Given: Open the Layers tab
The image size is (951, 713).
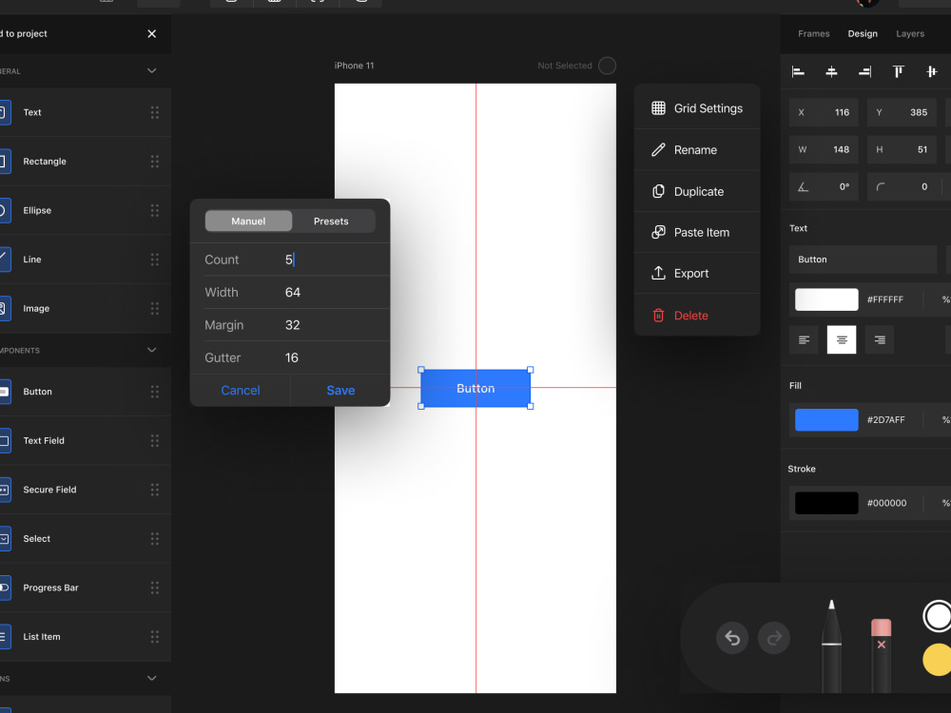Looking at the screenshot, I should pos(910,33).
